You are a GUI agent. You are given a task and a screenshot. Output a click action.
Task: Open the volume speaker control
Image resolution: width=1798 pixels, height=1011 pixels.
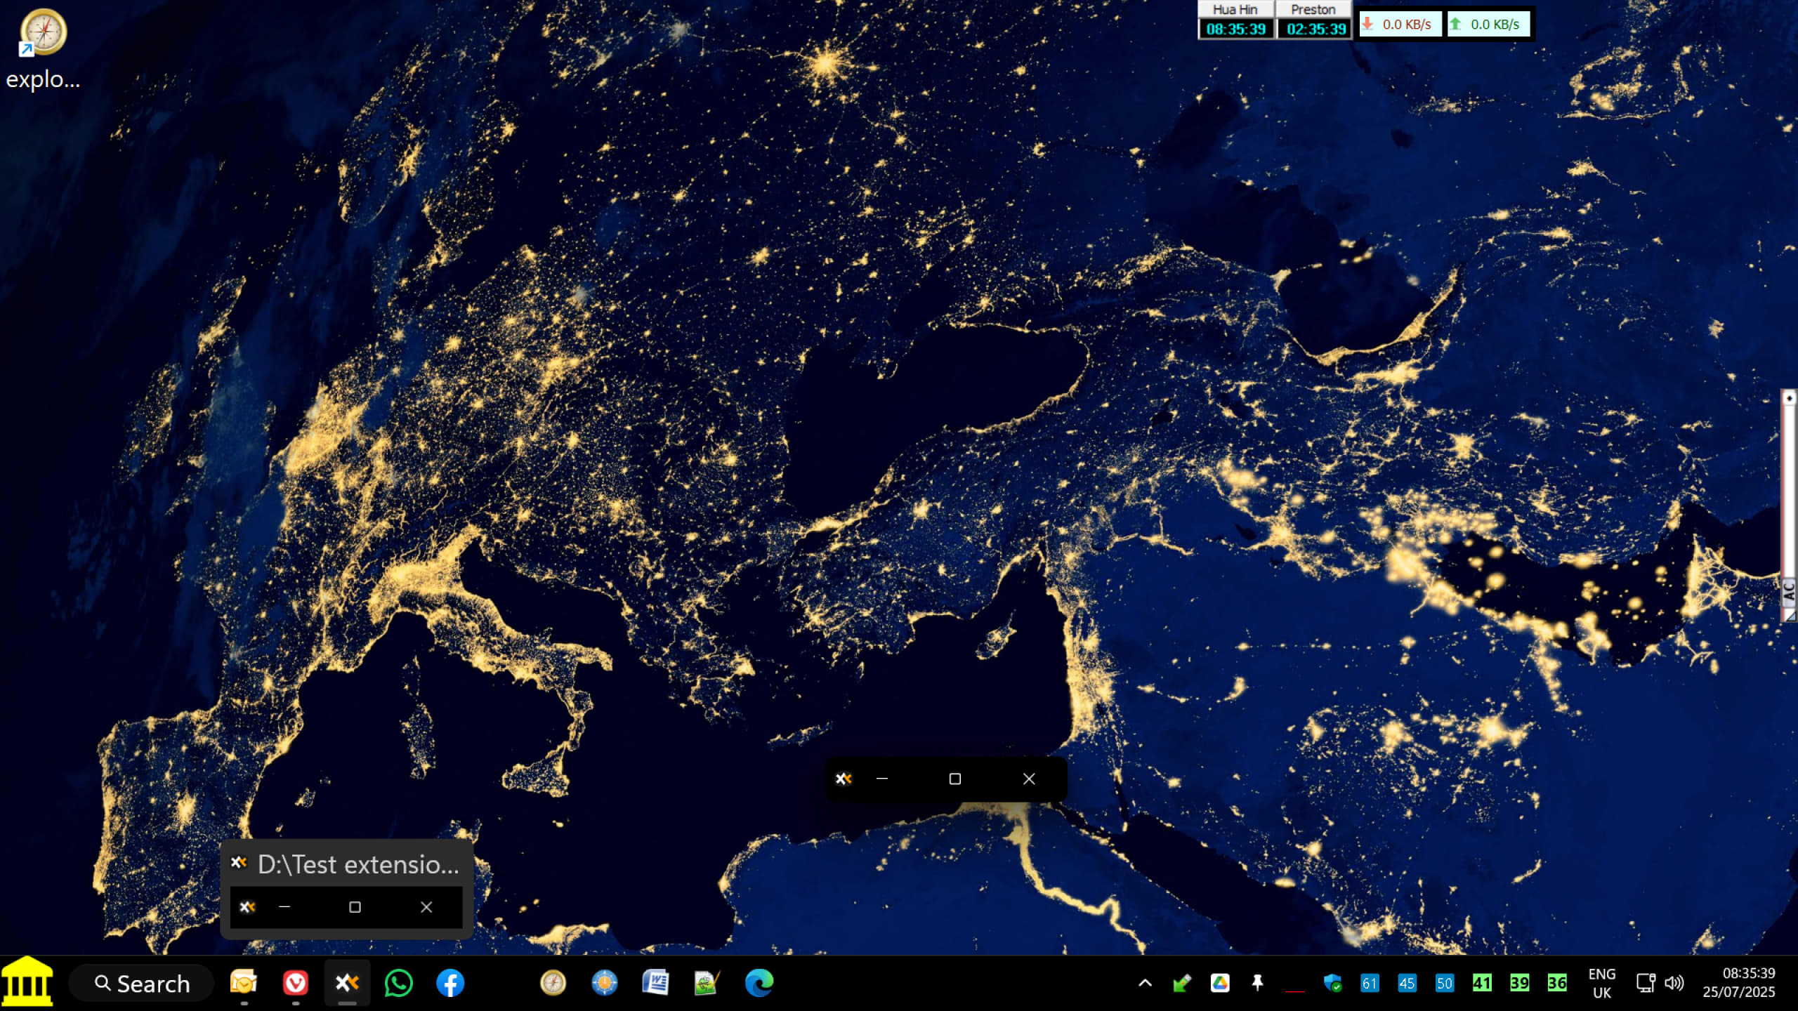(1674, 983)
